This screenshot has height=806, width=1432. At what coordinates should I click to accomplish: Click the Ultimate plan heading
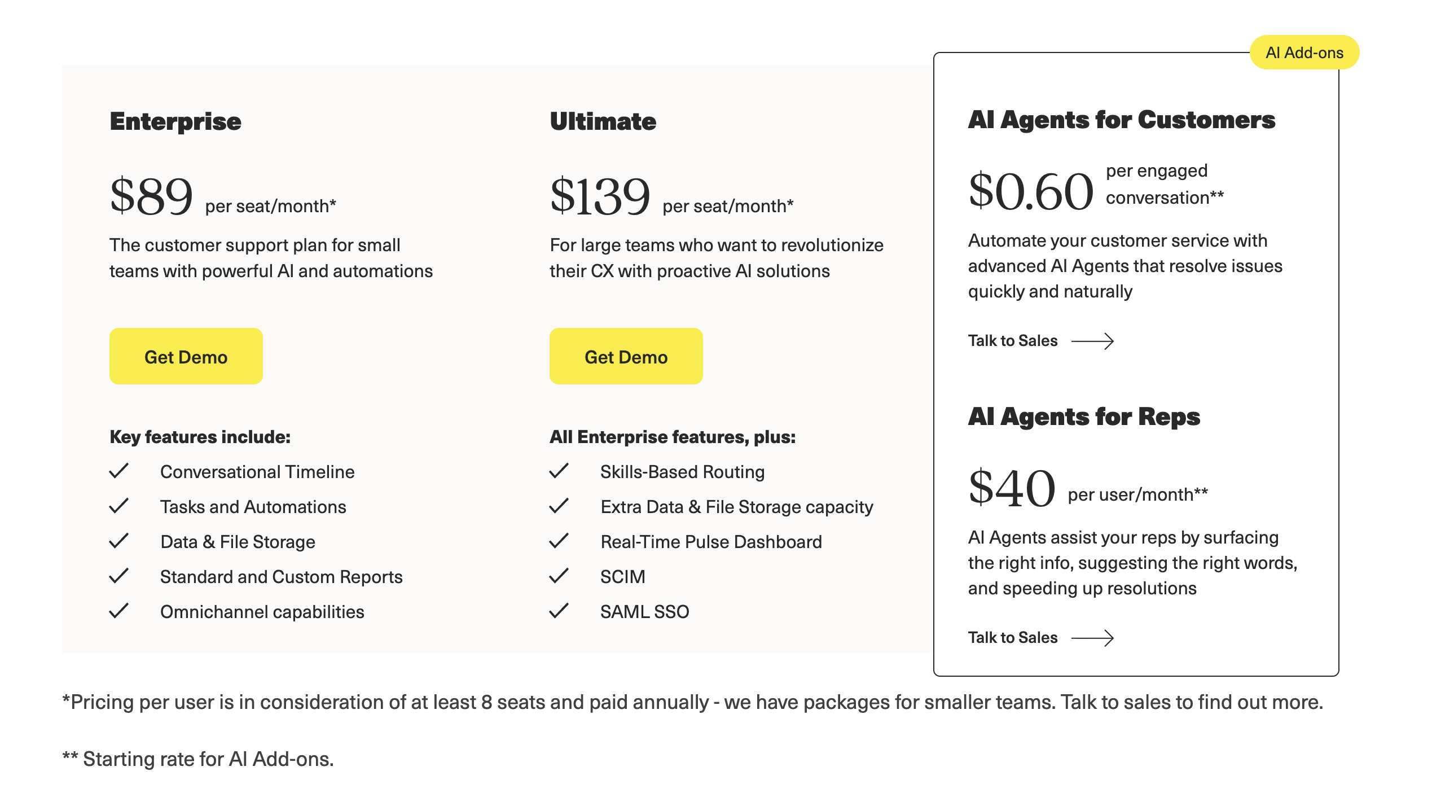point(603,121)
